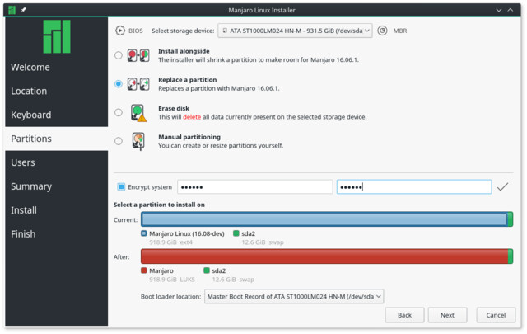Click the Next button
This screenshot has width=527, height=334.
click(447, 316)
